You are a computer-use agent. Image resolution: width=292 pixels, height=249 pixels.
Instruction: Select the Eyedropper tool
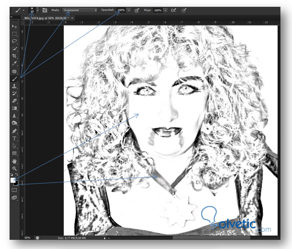[x=14, y=63]
